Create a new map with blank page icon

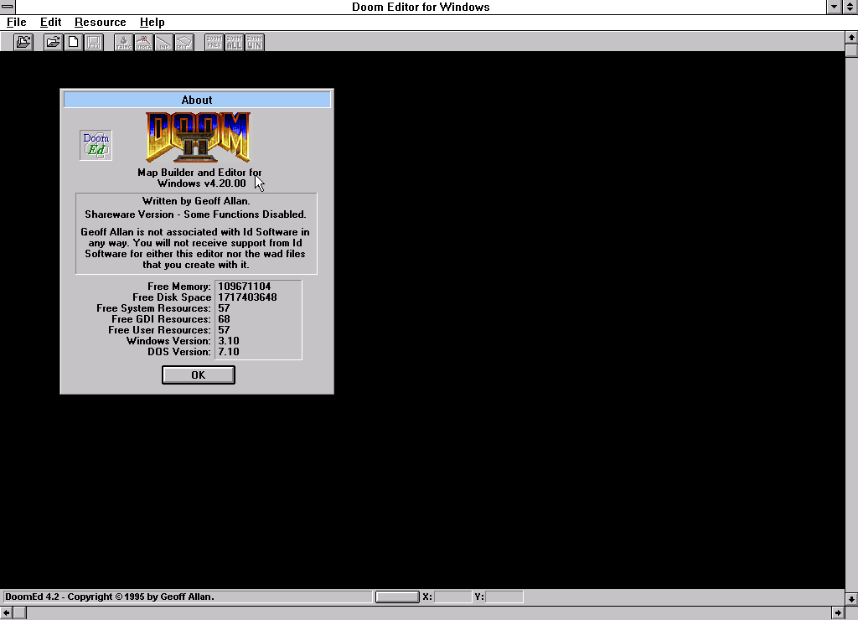coord(74,42)
